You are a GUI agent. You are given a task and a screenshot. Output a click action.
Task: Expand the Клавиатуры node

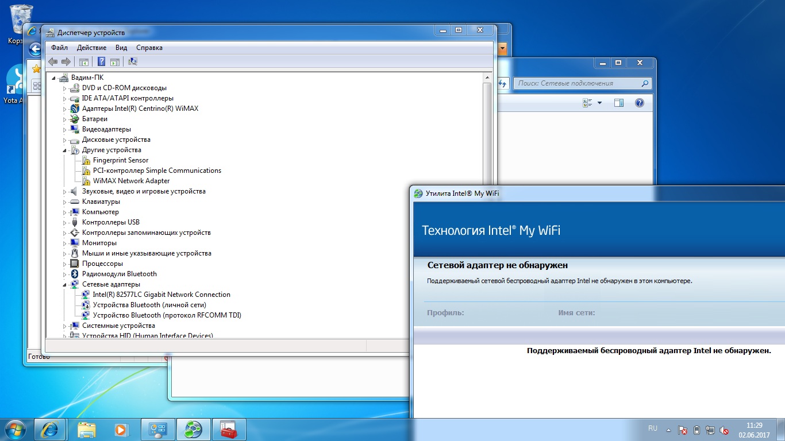coord(65,202)
